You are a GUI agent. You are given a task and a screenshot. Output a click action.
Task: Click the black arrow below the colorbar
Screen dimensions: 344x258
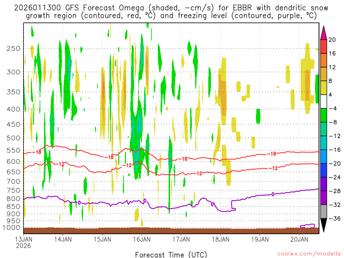tap(324, 225)
